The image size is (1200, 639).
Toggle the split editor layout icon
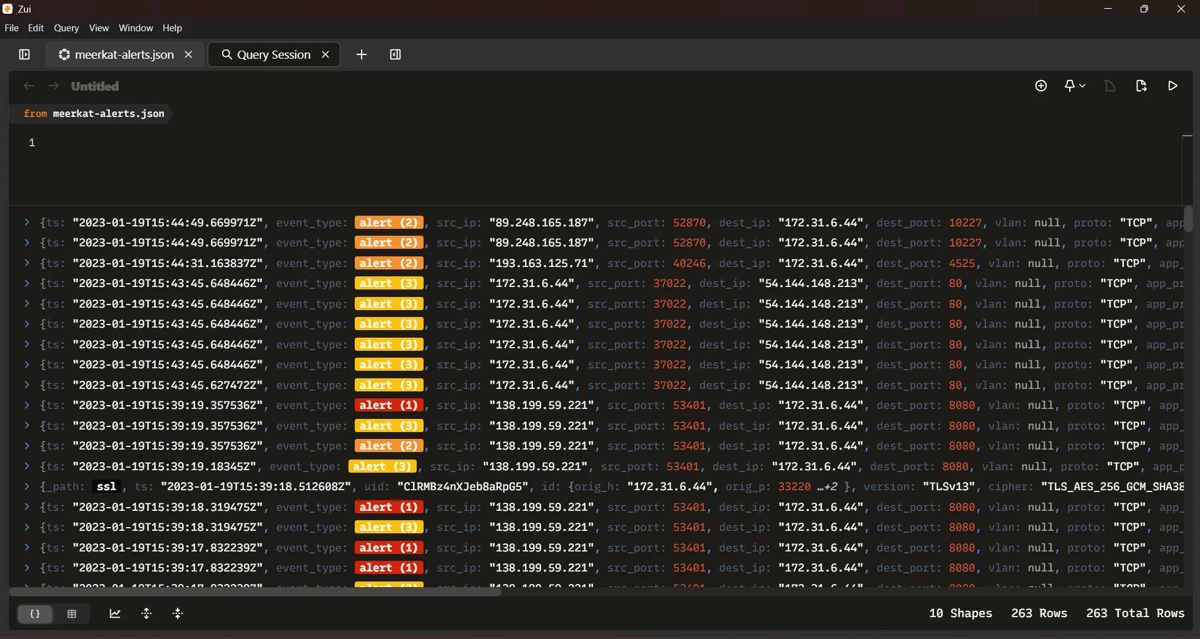(397, 55)
